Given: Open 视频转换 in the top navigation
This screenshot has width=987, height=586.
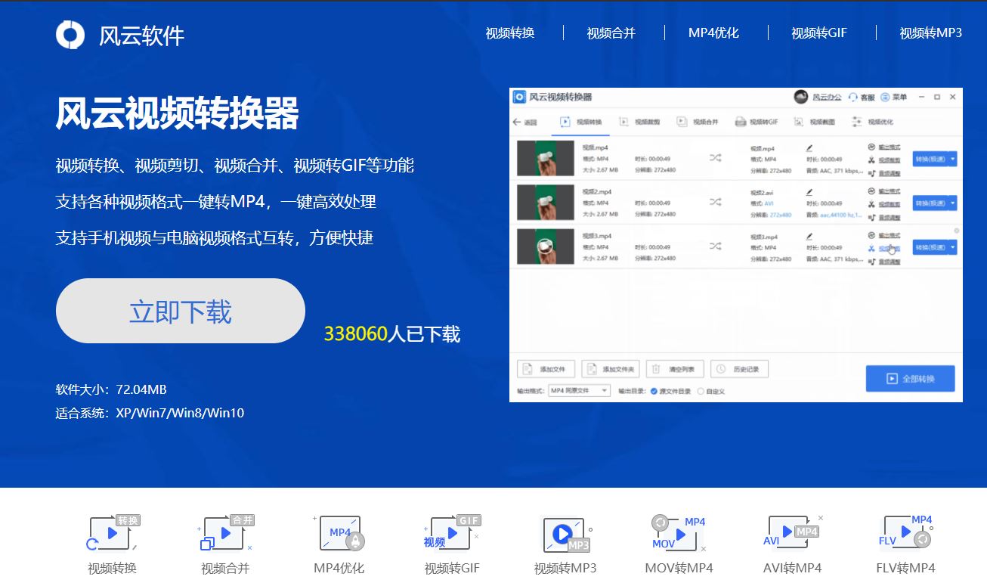Looking at the screenshot, I should (x=510, y=33).
